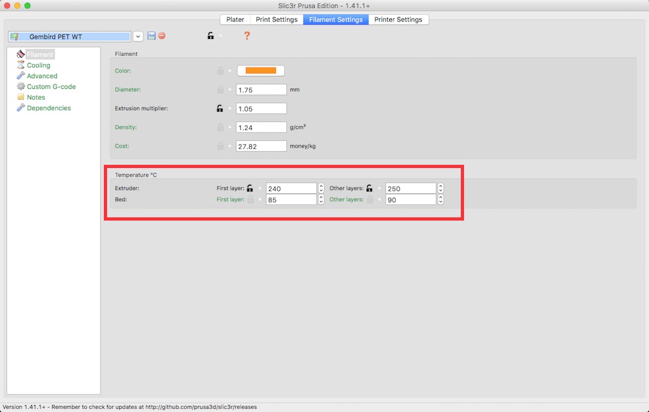This screenshot has height=412, width=649.
Task: Click the save preset floppy disk icon
Action: coord(151,36)
